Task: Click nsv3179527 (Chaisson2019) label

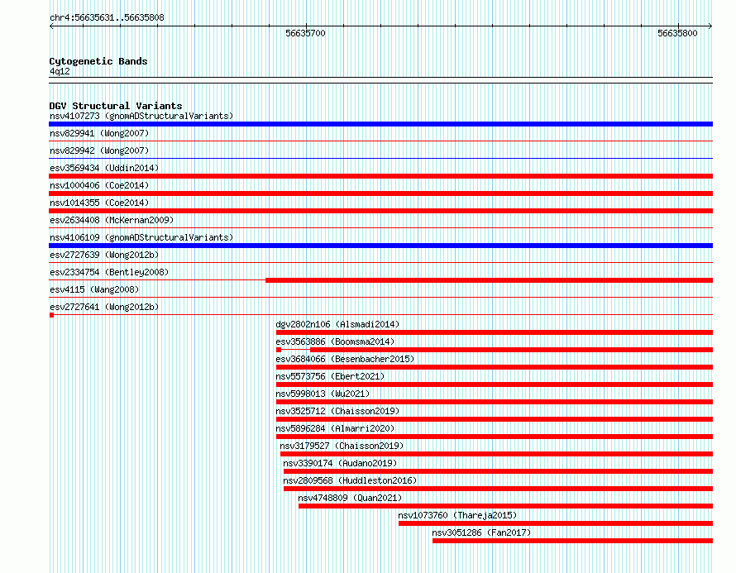Action: click(342, 446)
